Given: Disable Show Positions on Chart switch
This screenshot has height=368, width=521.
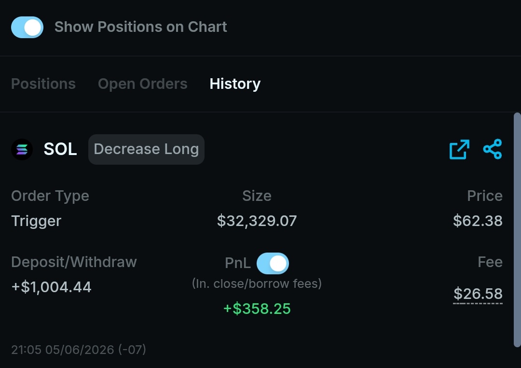Looking at the screenshot, I should click(x=27, y=27).
